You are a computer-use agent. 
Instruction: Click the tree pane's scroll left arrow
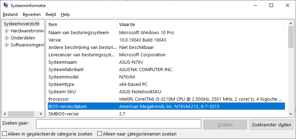[x=5, y=114]
